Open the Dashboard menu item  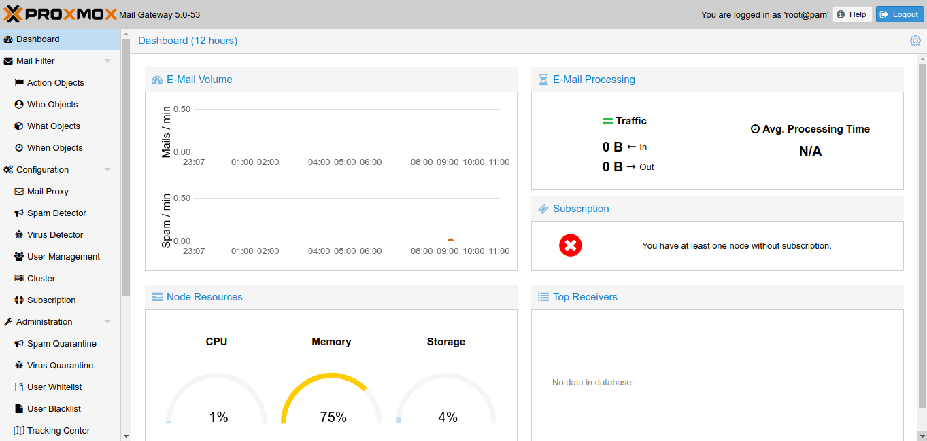point(61,39)
